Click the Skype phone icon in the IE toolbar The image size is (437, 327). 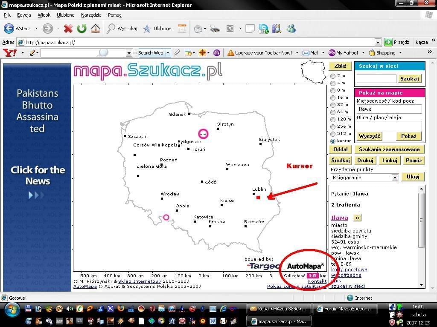[x=263, y=29]
